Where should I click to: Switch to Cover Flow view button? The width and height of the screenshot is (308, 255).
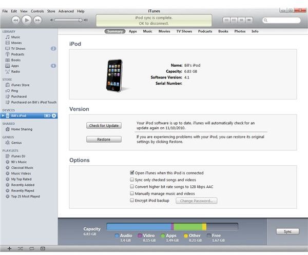coord(249,20)
